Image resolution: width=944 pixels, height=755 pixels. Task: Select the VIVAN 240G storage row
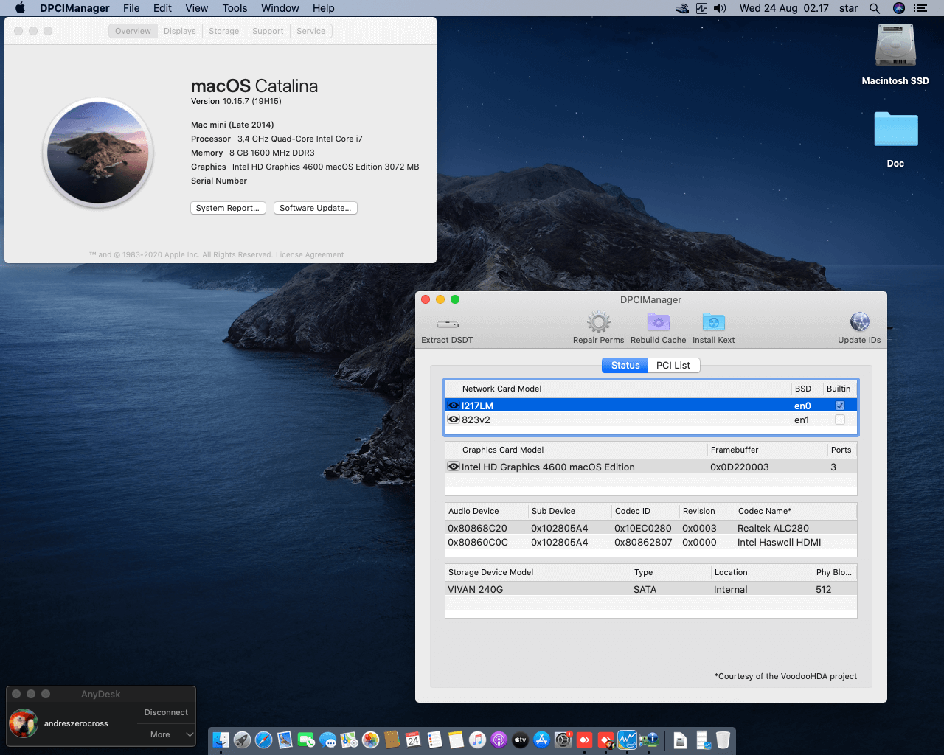(649, 589)
